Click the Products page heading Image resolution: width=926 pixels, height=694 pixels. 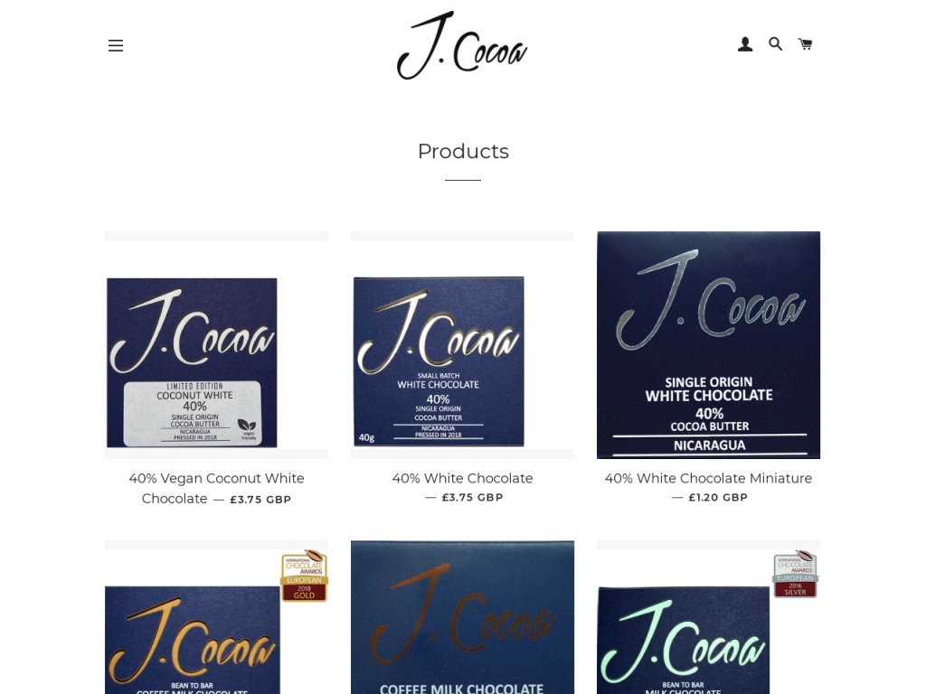point(463,151)
